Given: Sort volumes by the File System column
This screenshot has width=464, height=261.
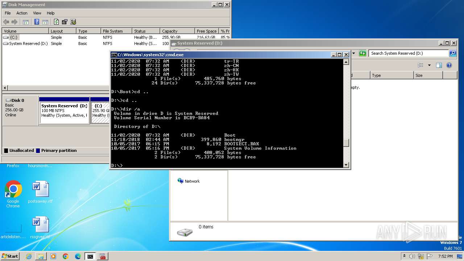Looking at the screenshot, I should point(116,31).
